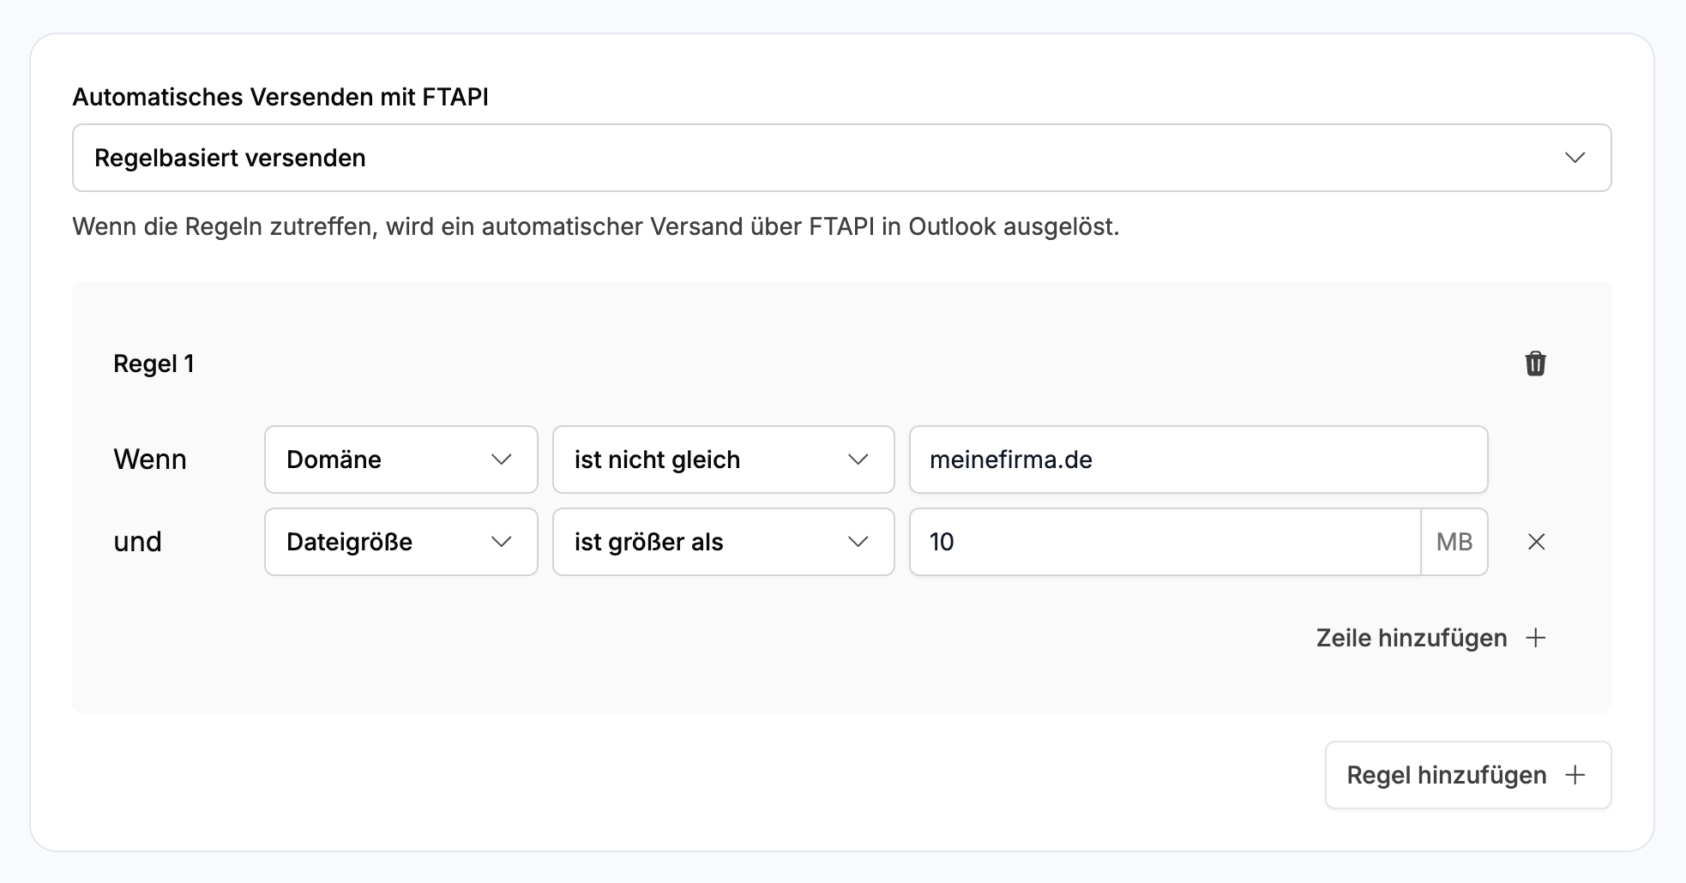Click the Regel 1 heading
The width and height of the screenshot is (1686, 883).
[154, 363]
